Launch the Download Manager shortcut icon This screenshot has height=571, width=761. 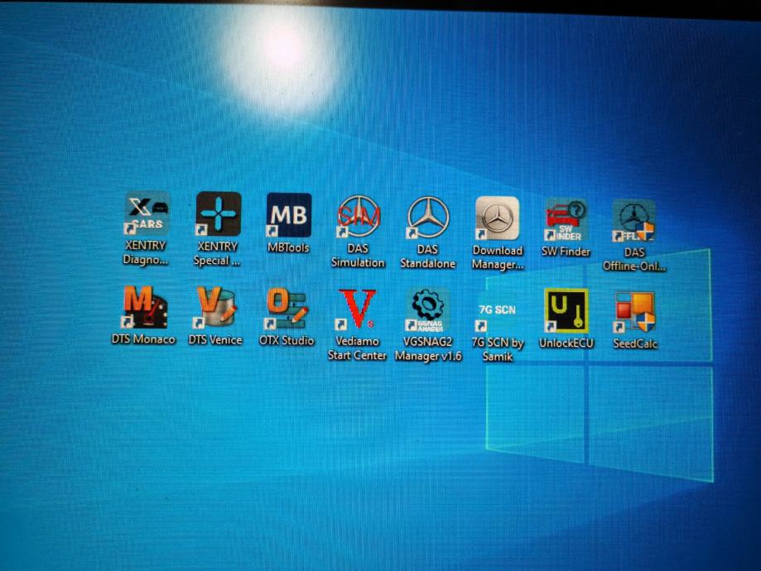pos(497,218)
